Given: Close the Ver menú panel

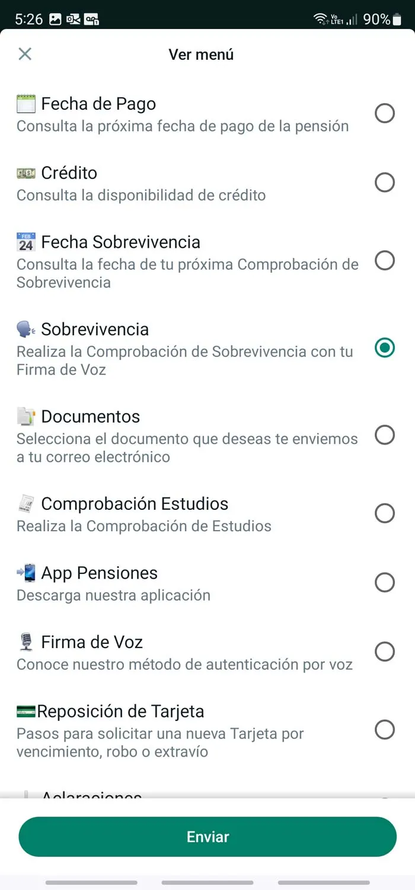Looking at the screenshot, I should coord(25,54).
